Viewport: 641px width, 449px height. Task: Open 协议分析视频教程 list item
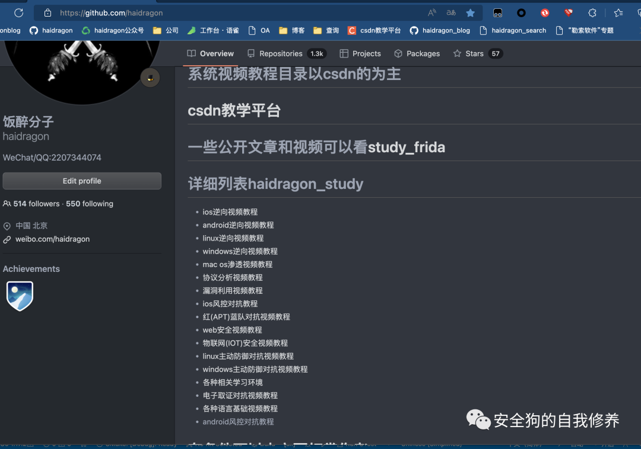233,277
